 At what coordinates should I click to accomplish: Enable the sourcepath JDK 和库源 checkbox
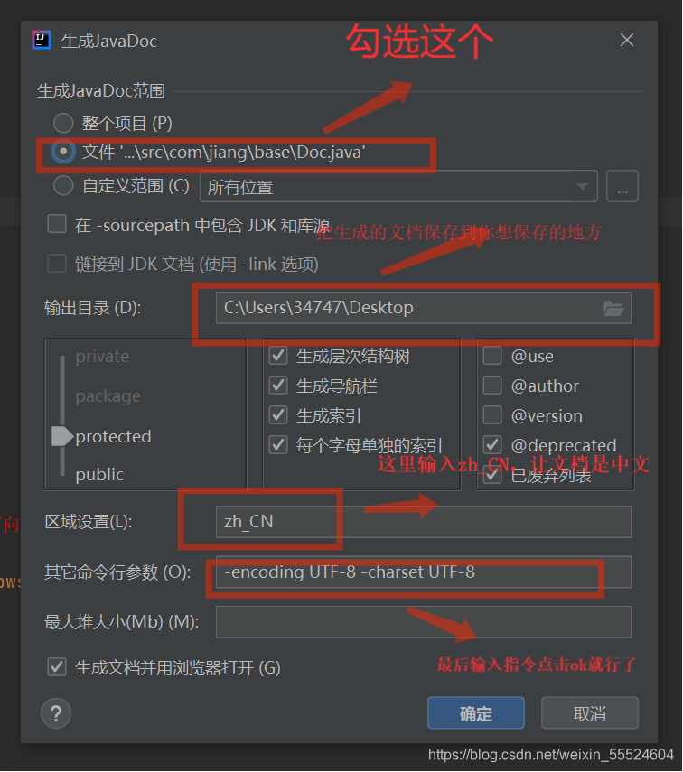57,224
